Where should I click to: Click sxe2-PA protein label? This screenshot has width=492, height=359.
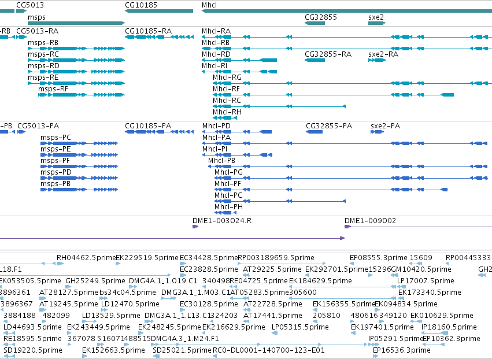385,126
